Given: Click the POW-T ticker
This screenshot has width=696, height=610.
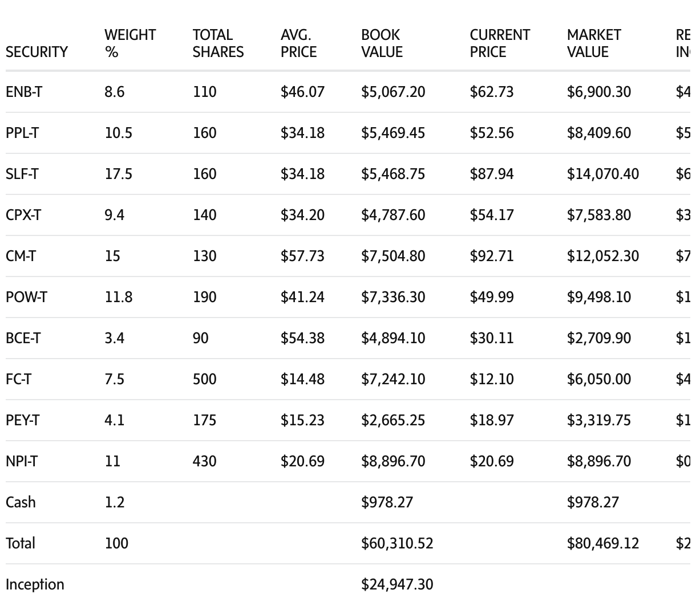Looking at the screenshot, I should 26,297.
